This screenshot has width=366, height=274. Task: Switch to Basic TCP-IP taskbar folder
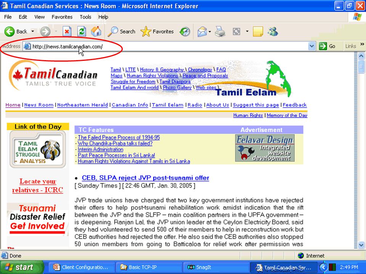149,267
